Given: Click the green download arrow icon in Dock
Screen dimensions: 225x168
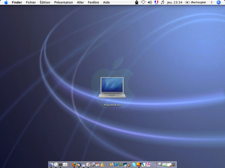Looking at the screenshot, I should click(164, 165).
